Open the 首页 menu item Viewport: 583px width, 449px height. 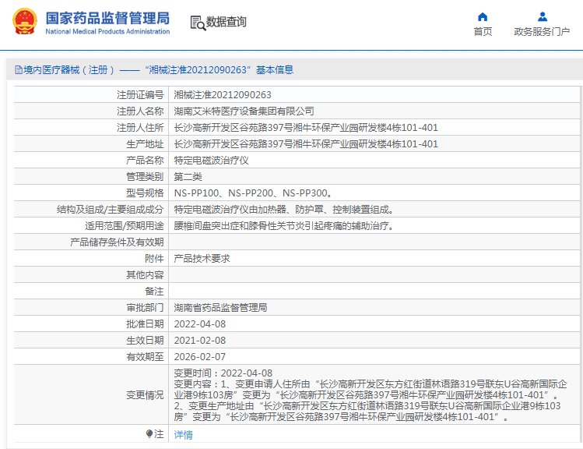(x=483, y=32)
